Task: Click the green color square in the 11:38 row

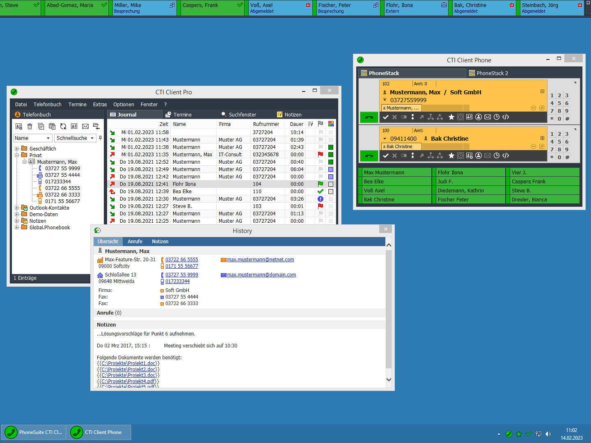Action: [x=331, y=147]
